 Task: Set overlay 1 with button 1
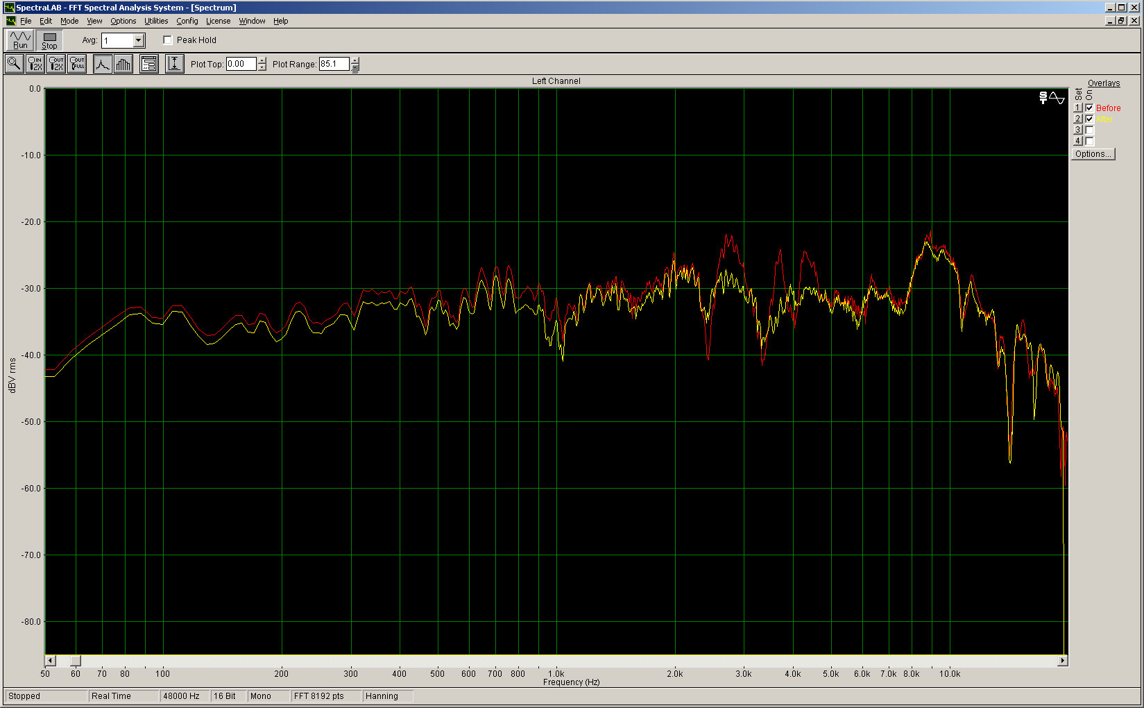coord(1078,108)
